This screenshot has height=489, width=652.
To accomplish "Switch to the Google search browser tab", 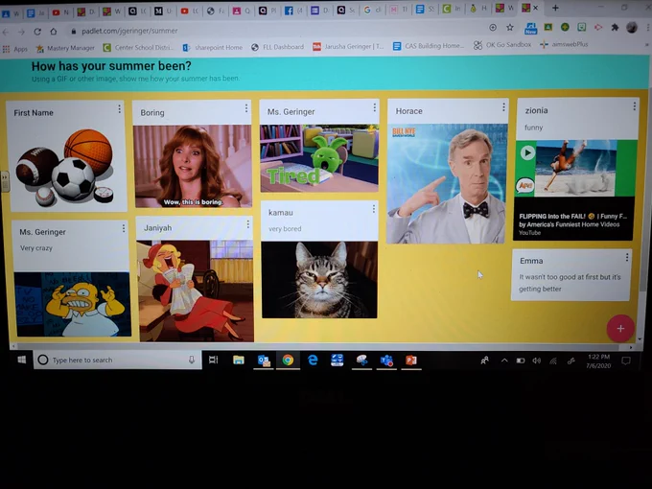I will tap(373, 10).
